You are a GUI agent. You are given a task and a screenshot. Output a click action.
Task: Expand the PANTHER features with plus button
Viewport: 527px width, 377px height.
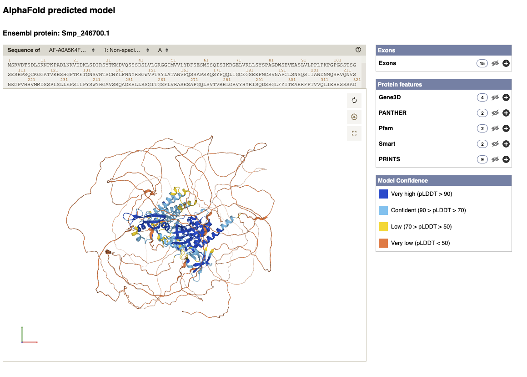click(506, 113)
